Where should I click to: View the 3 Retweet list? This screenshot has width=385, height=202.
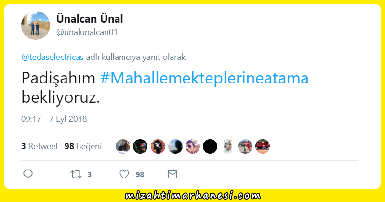point(40,146)
